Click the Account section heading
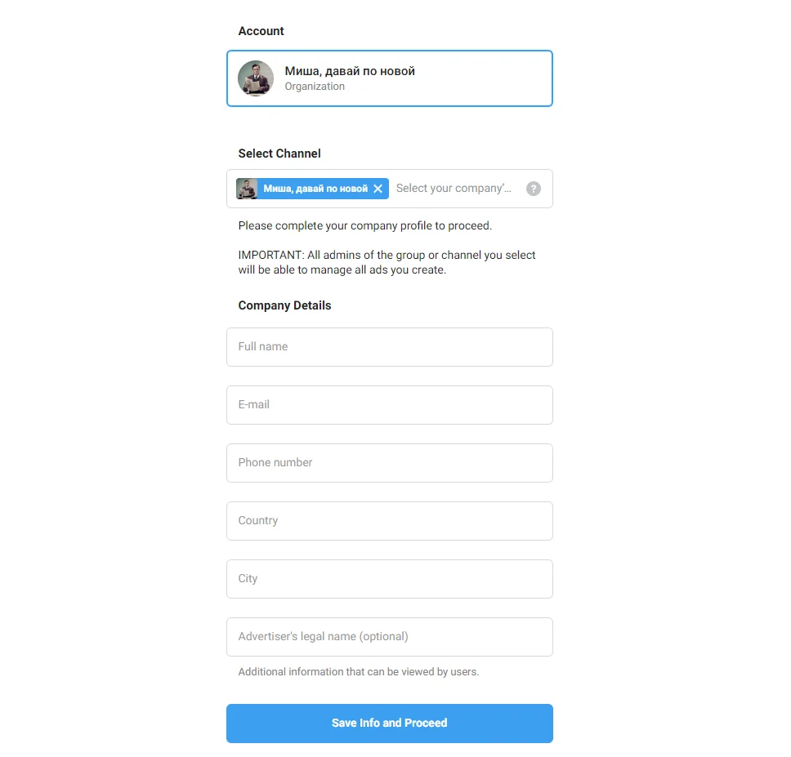791x757 pixels. coord(261,31)
